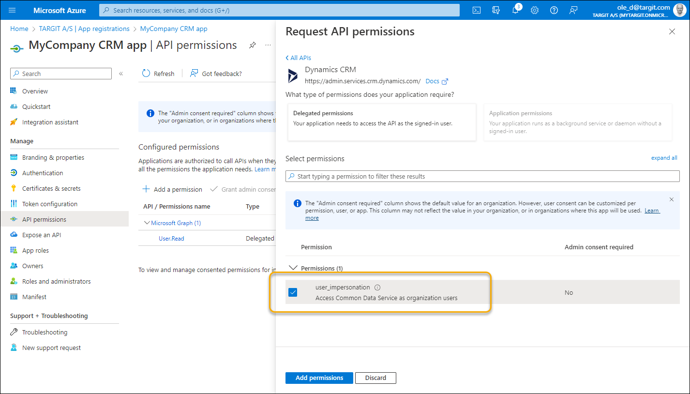Viewport: 690px width, 394px height.
Task: Click the left menu Search field
Action: click(x=61, y=74)
